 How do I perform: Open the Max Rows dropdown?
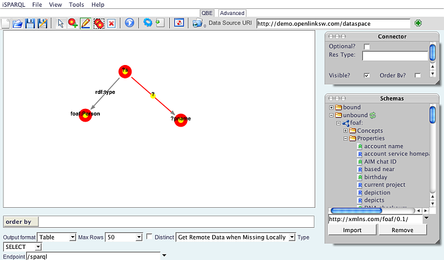coord(139,237)
